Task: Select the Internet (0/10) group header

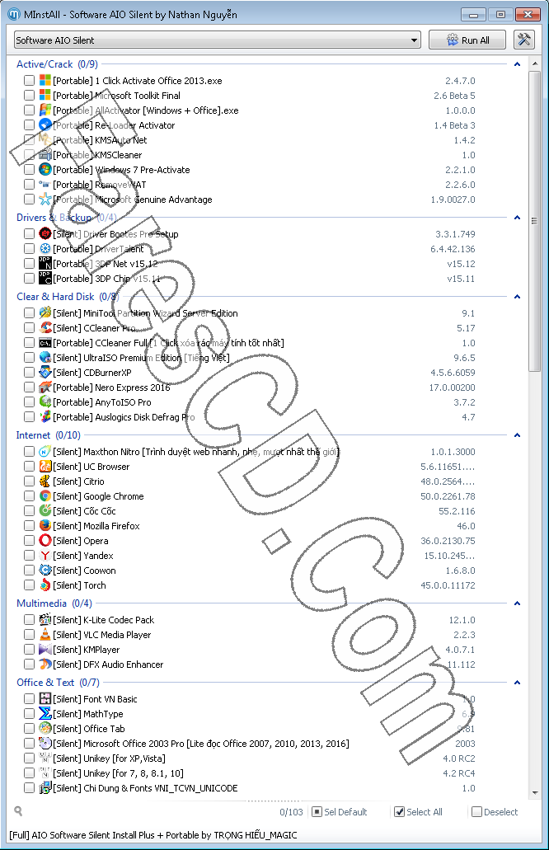Action: click(49, 434)
